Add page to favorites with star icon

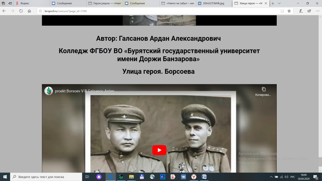click(289, 11)
